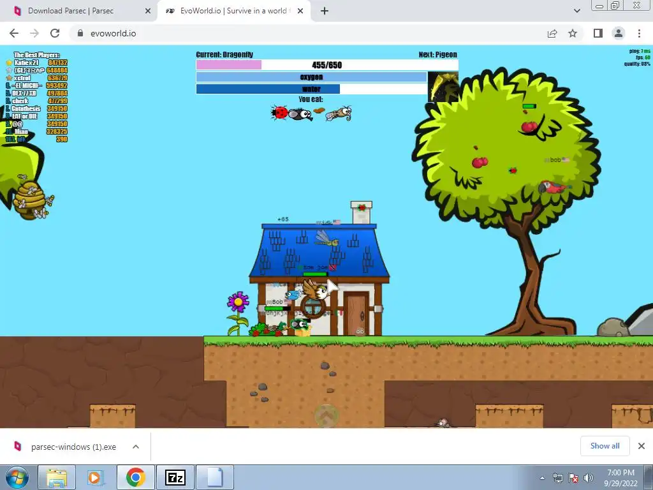Click the translucent up-arrow game button
The height and width of the screenshot is (490, 653).
tap(327, 415)
